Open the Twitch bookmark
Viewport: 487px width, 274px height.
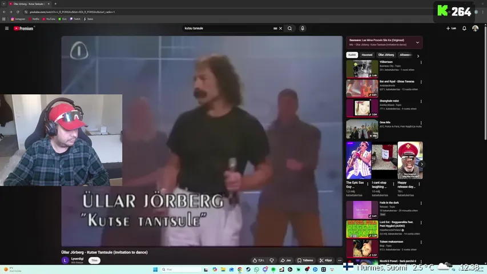coord(75,19)
